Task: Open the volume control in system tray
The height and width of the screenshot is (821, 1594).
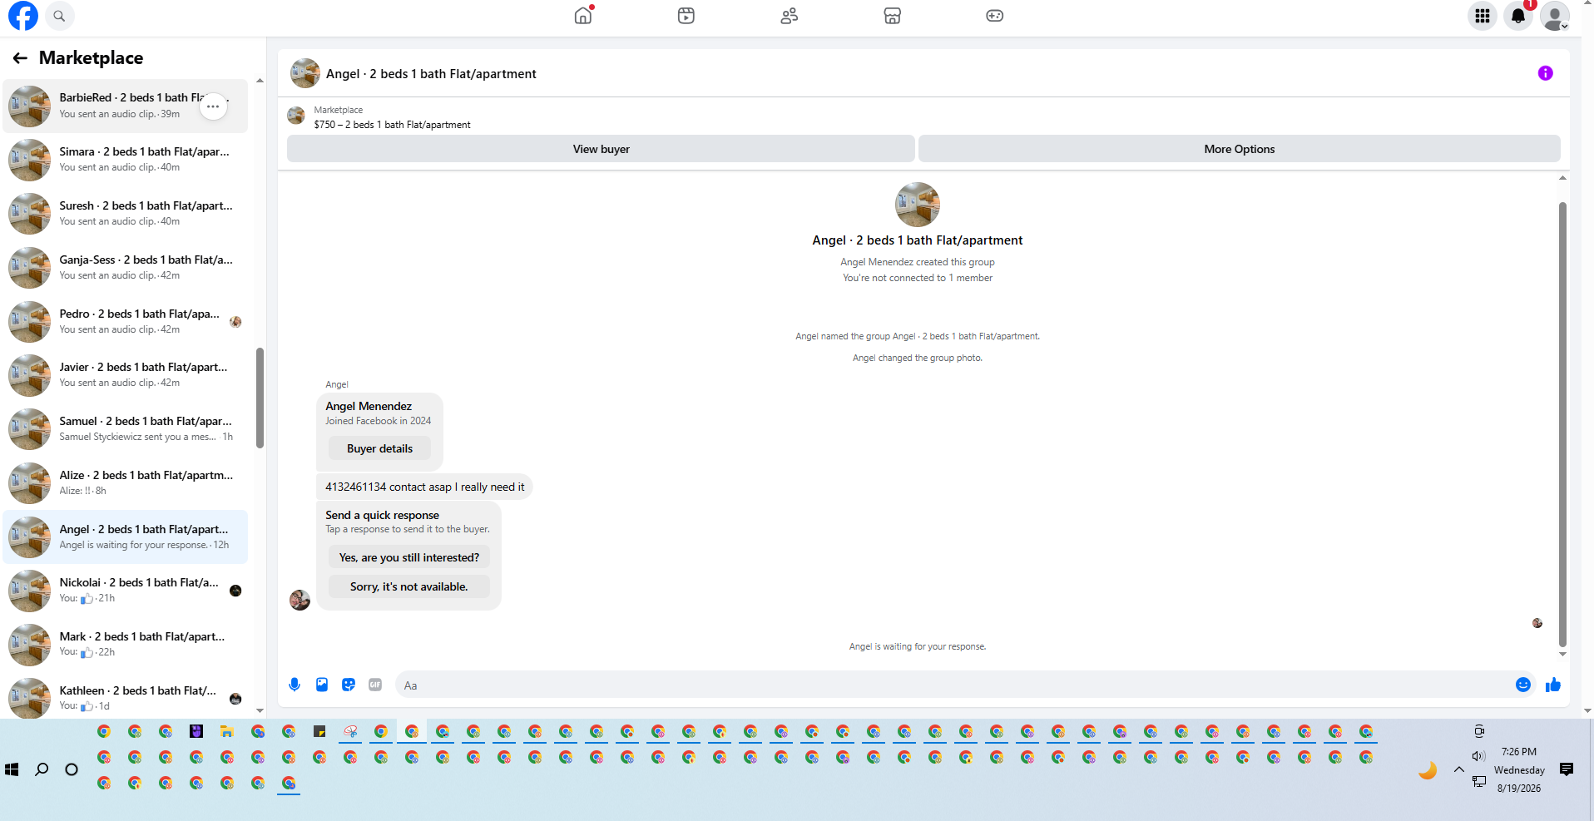Action: pyautogui.click(x=1478, y=756)
